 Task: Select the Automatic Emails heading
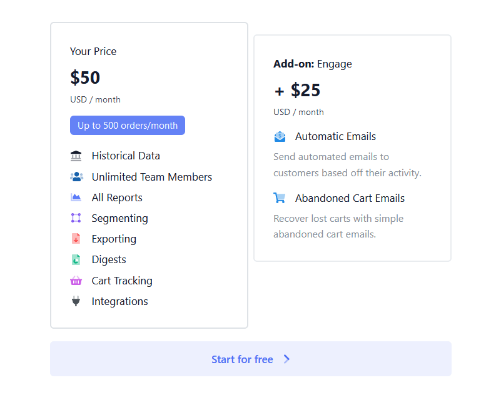tap(335, 136)
